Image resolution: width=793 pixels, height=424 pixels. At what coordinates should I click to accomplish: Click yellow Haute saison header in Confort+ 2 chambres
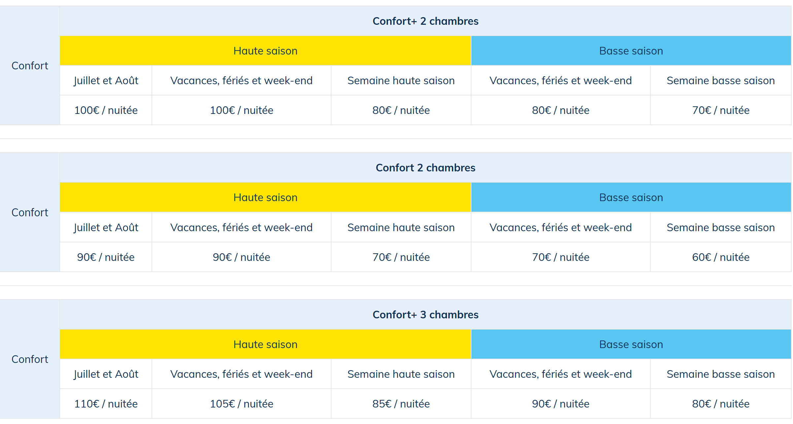click(x=265, y=51)
